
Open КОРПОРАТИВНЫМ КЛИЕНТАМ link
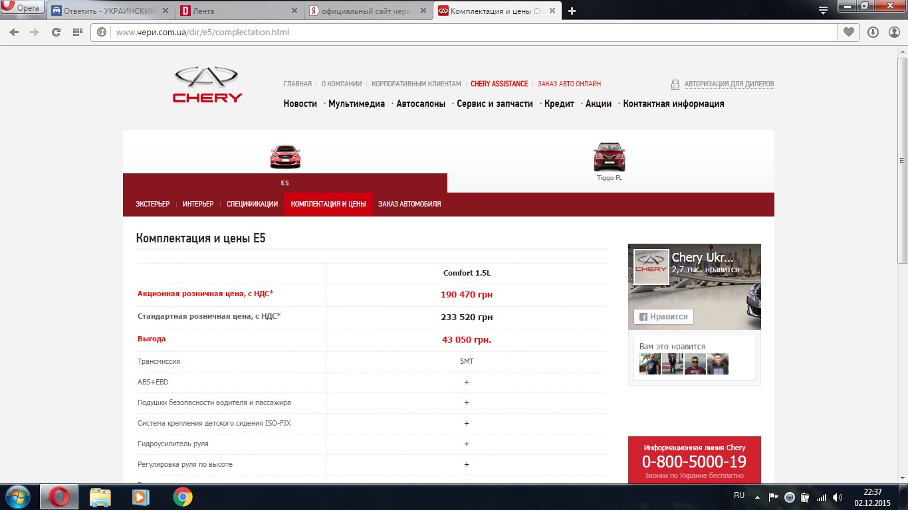(x=416, y=84)
